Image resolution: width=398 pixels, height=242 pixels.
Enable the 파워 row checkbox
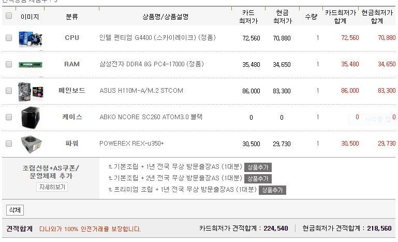9,144
